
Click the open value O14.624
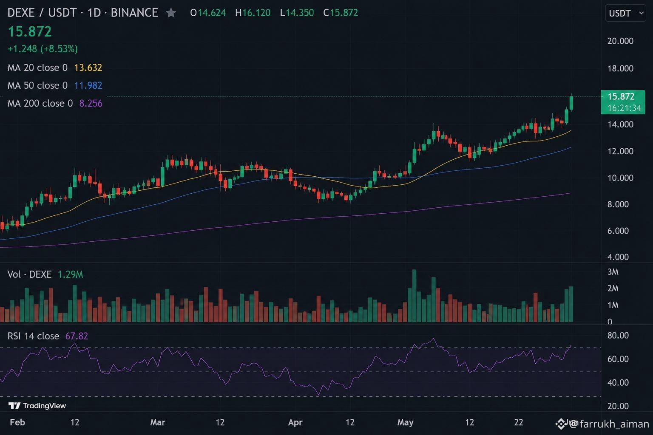click(208, 13)
